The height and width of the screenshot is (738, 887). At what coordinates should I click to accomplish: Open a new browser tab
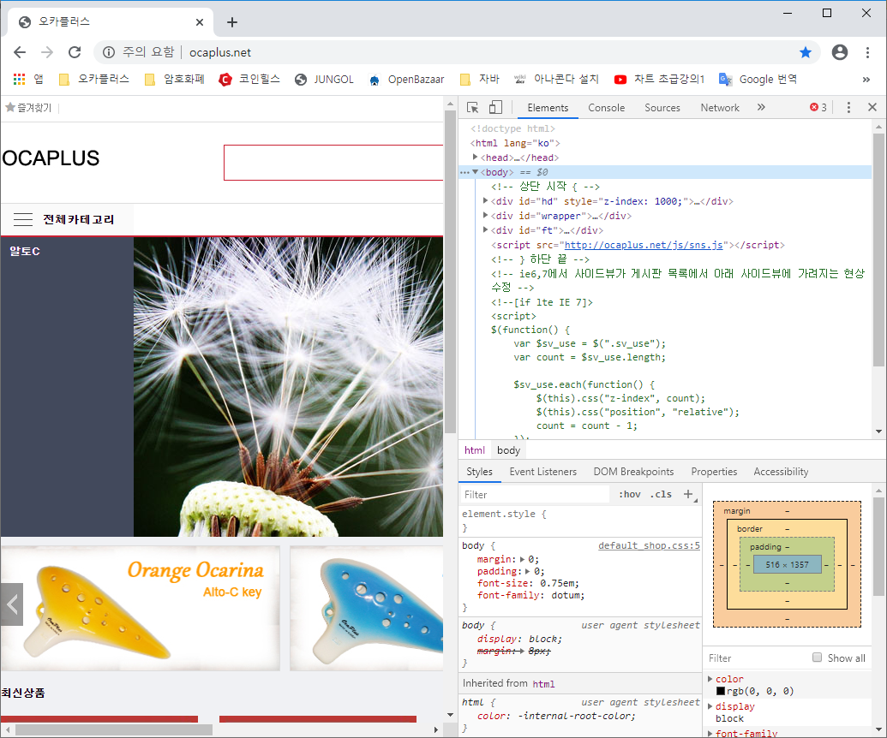click(232, 22)
